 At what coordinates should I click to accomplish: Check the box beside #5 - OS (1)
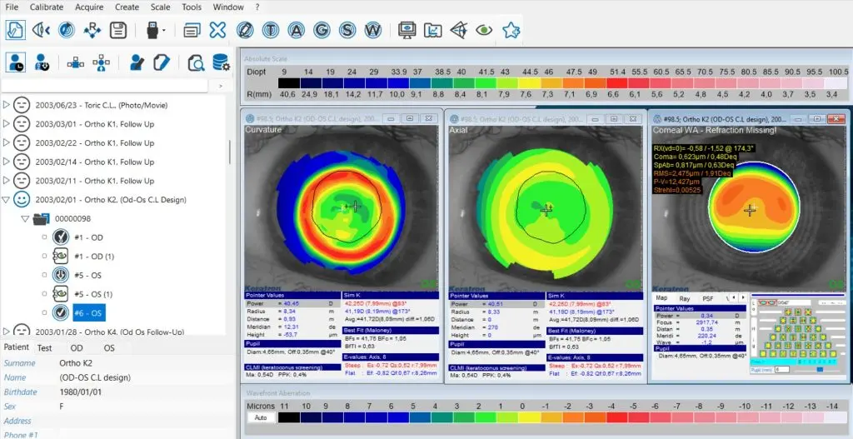pyautogui.click(x=45, y=294)
